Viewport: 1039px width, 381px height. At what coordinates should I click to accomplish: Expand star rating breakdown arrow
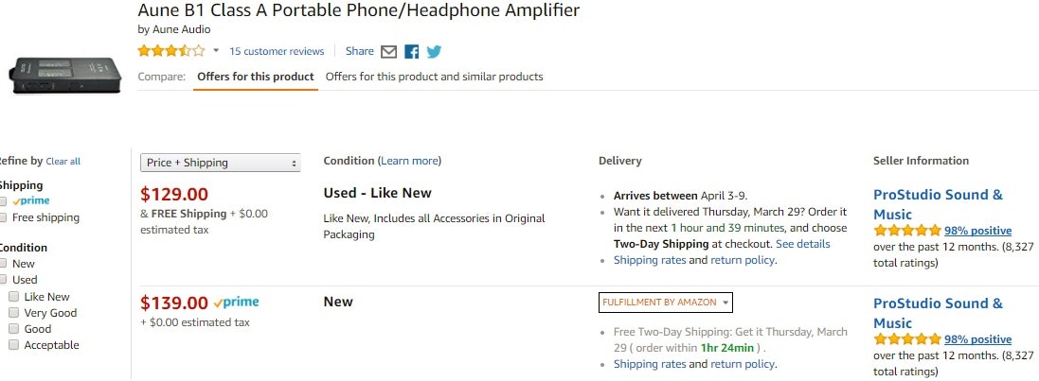tap(216, 51)
